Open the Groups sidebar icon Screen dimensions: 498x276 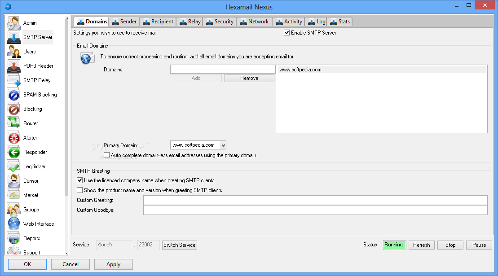pyautogui.click(x=13, y=210)
